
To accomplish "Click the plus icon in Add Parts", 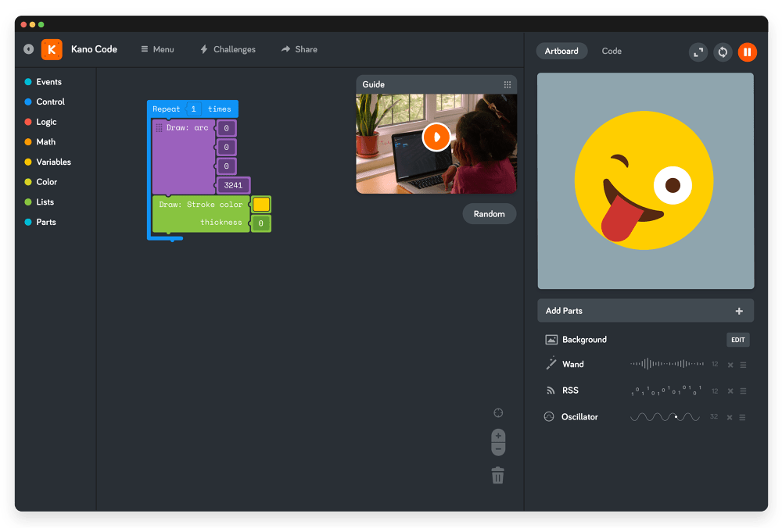I will pyautogui.click(x=739, y=311).
